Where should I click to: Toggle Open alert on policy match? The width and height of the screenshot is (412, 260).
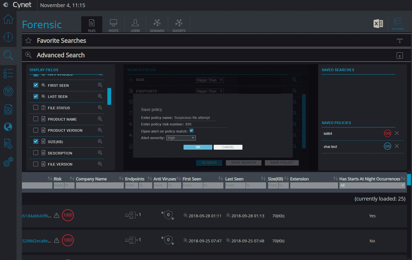[x=191, y=131]
